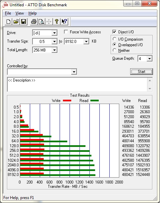
Task: Click the write value 14336
Action: click(x=129, y=107)
